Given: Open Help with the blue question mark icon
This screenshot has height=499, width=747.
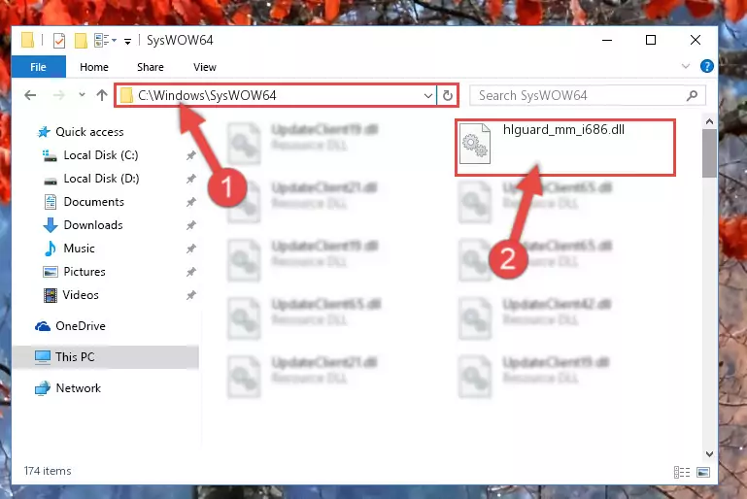Looking at the screenshot, I should [706, 66].
